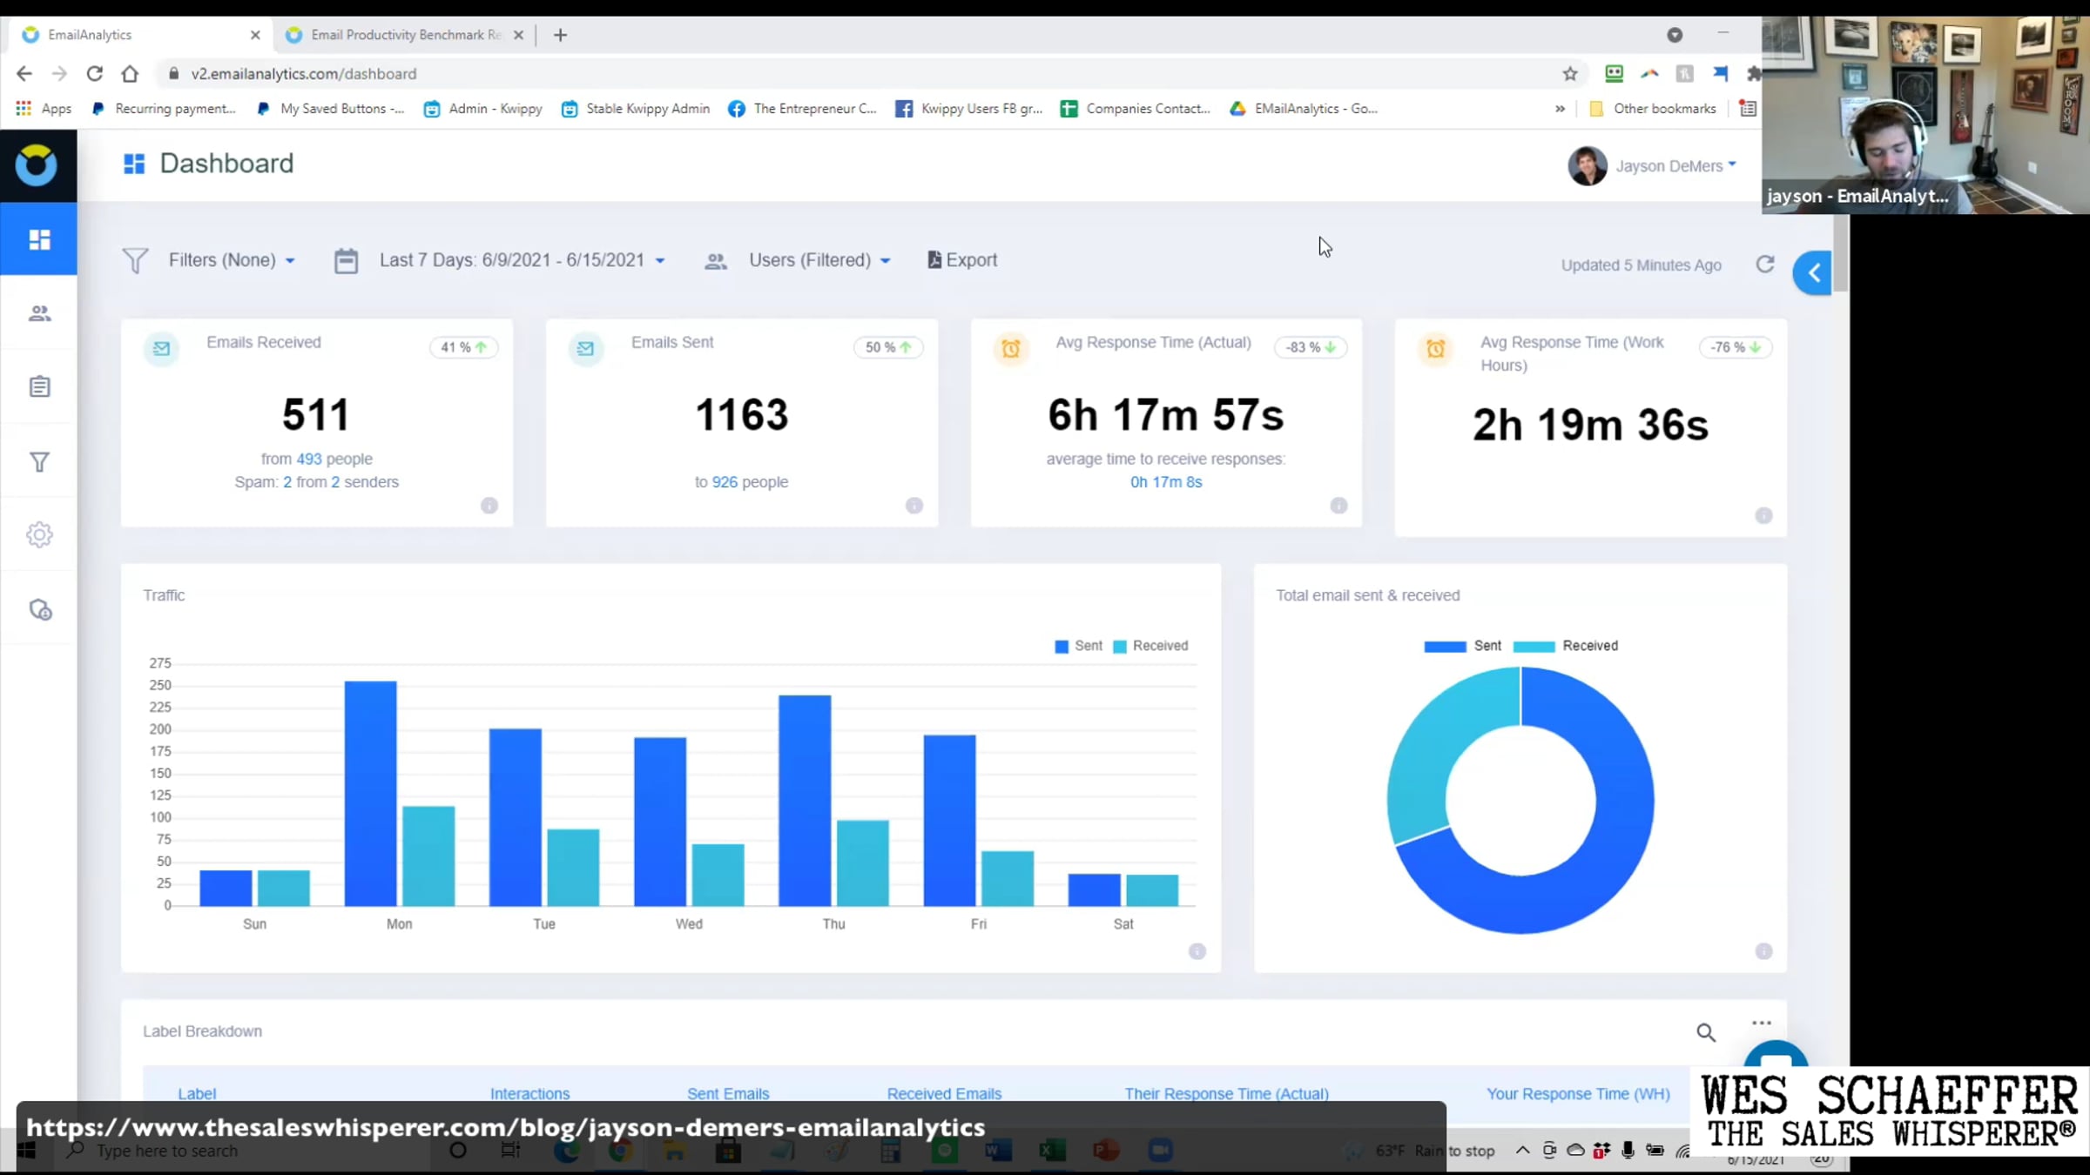Collapse side panel with blue chevron button
Image resolution: width=2090 pixels, height=1175 pixels.
coord(1813,273)
